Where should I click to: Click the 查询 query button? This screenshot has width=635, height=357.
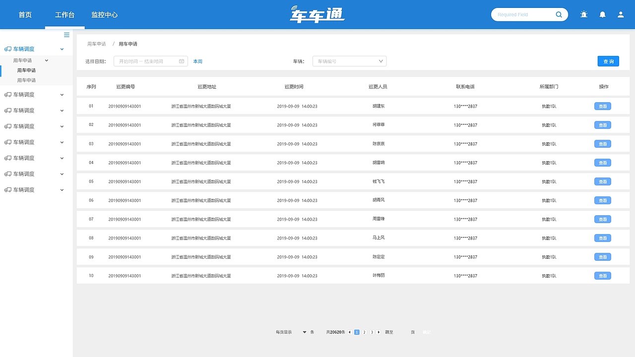click(608, 61)
